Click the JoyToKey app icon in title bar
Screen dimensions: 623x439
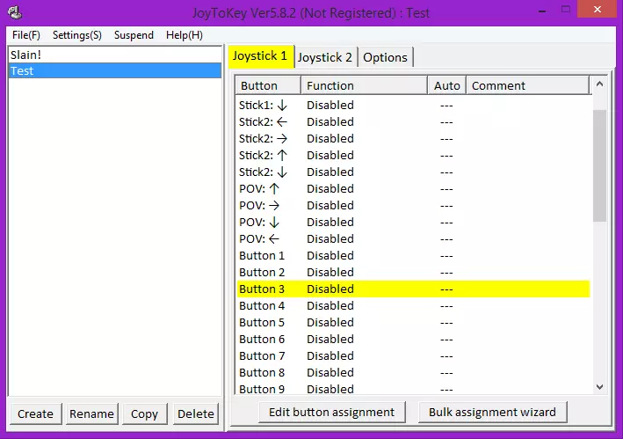pos(15,12)
